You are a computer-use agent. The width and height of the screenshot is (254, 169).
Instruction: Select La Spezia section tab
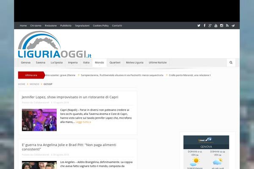pos(57,63)
